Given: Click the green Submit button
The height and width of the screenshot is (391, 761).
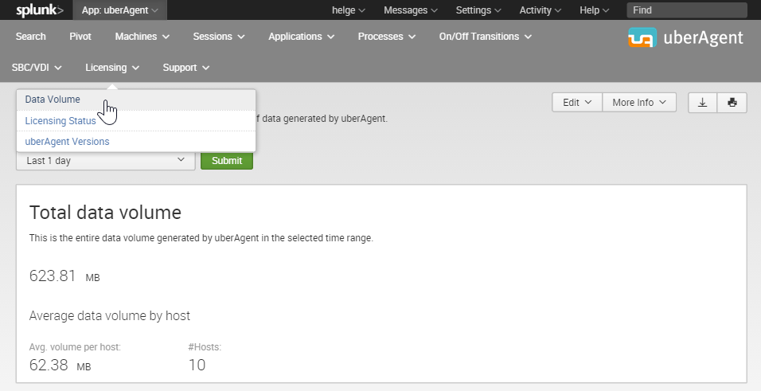Looking at the screenshot, I should point(227,160).
